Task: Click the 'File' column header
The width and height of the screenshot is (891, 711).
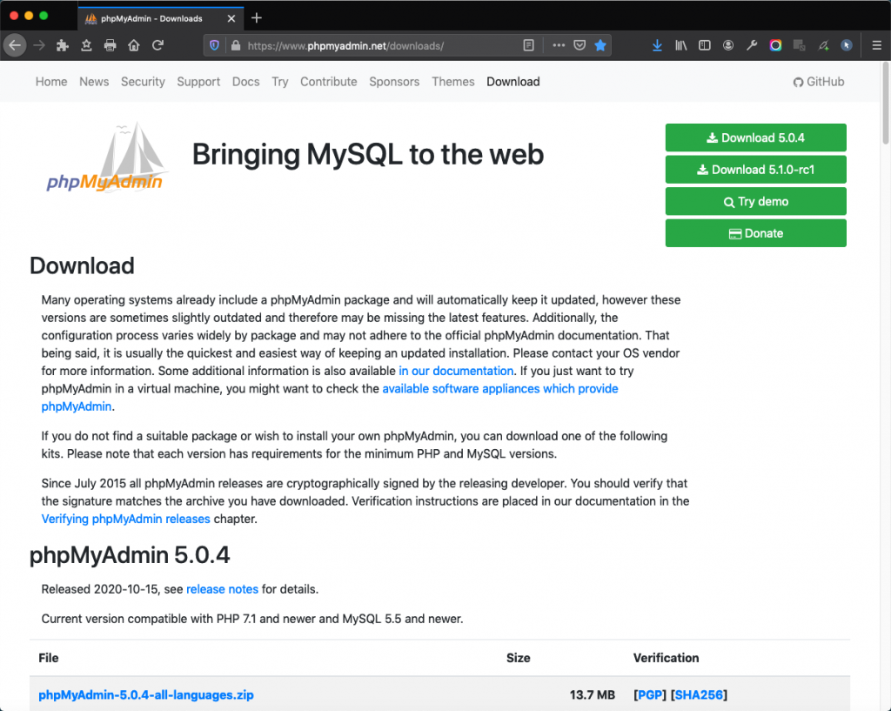Action: [x=49, y=658]
